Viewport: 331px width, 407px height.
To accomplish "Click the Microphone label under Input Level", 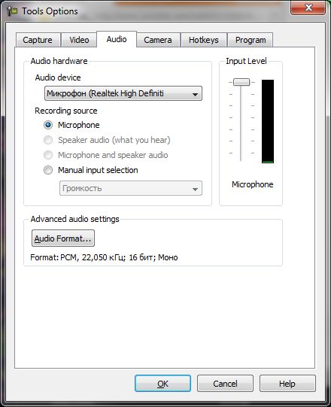I will 252,184.
